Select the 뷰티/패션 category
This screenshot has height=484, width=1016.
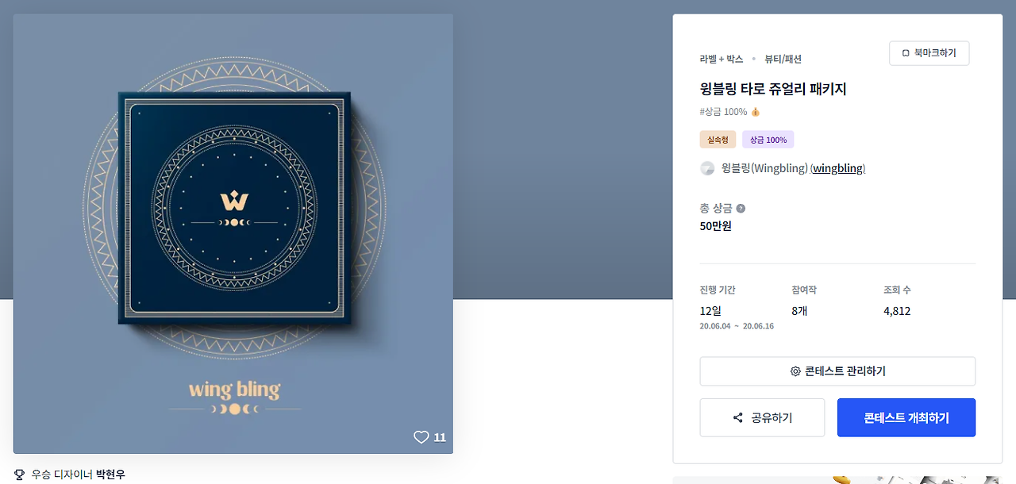[783, 59]
